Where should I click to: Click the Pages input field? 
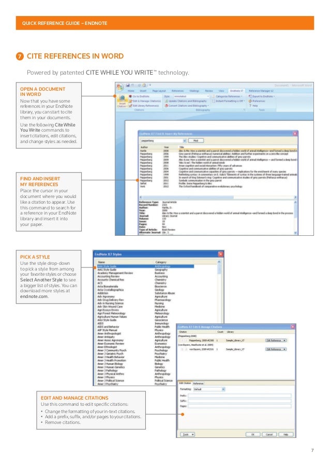239,406
